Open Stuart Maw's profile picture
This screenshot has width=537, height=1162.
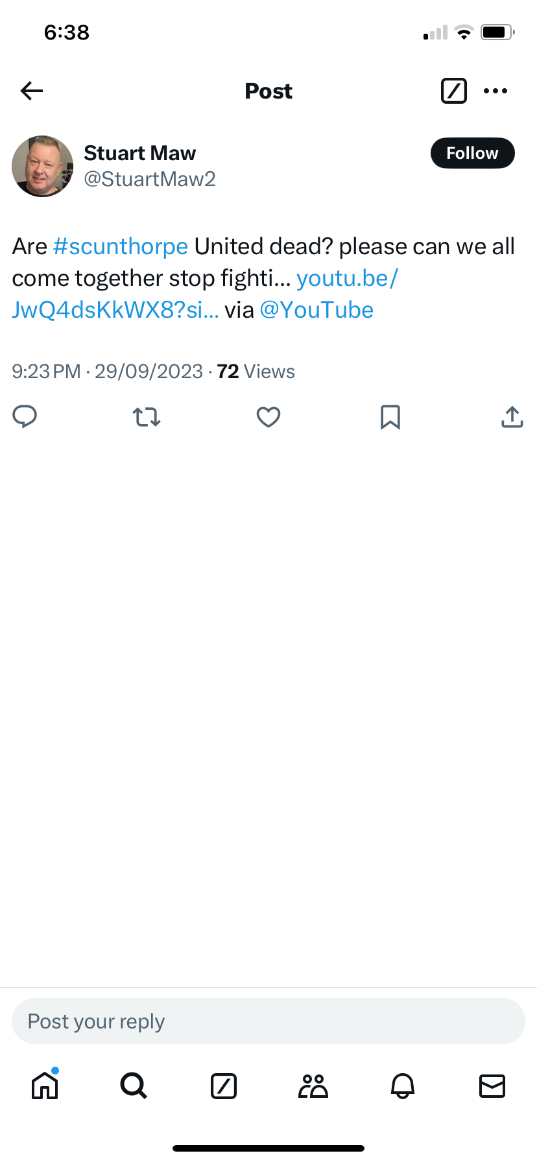click(43, 166)
